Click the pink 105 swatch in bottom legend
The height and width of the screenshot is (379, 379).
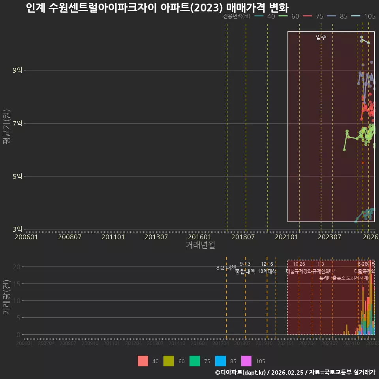point(246,361)
